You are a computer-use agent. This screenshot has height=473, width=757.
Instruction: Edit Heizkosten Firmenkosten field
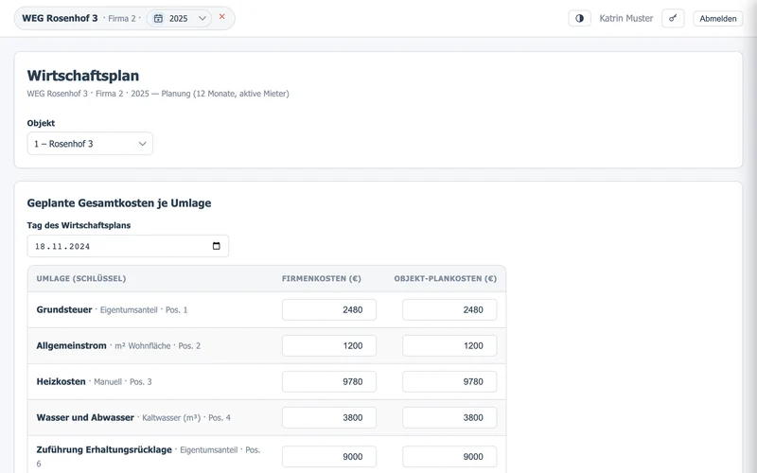(x=329, y=382)
